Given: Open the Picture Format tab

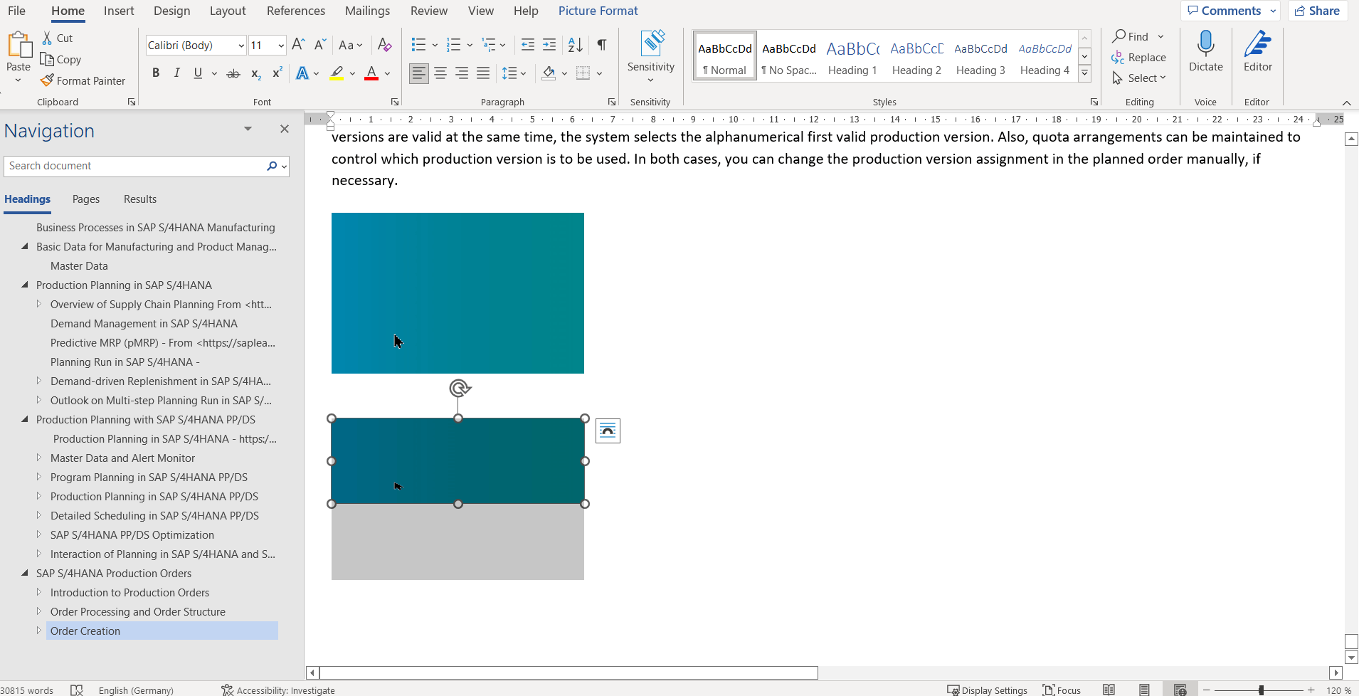Looking at the screenshot, I should (x=598, y=11).
